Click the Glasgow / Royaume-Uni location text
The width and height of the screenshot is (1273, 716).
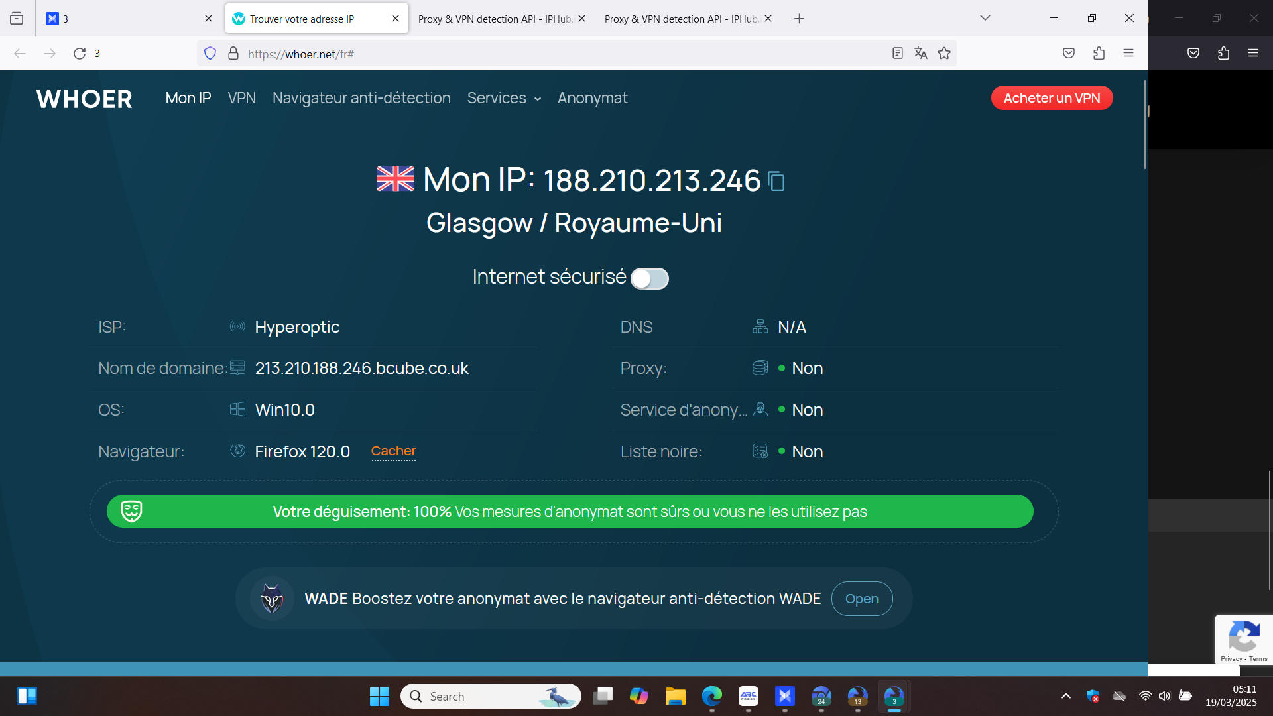click(574, 223)
